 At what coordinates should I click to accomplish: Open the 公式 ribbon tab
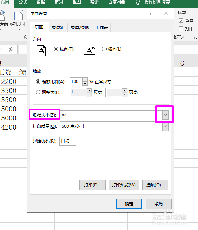pyautogui.click(x=23, y=2)
